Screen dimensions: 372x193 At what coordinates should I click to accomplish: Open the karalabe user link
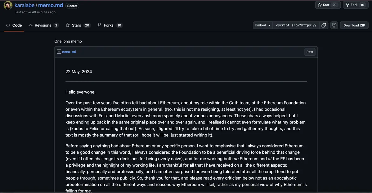coord(25,6)
